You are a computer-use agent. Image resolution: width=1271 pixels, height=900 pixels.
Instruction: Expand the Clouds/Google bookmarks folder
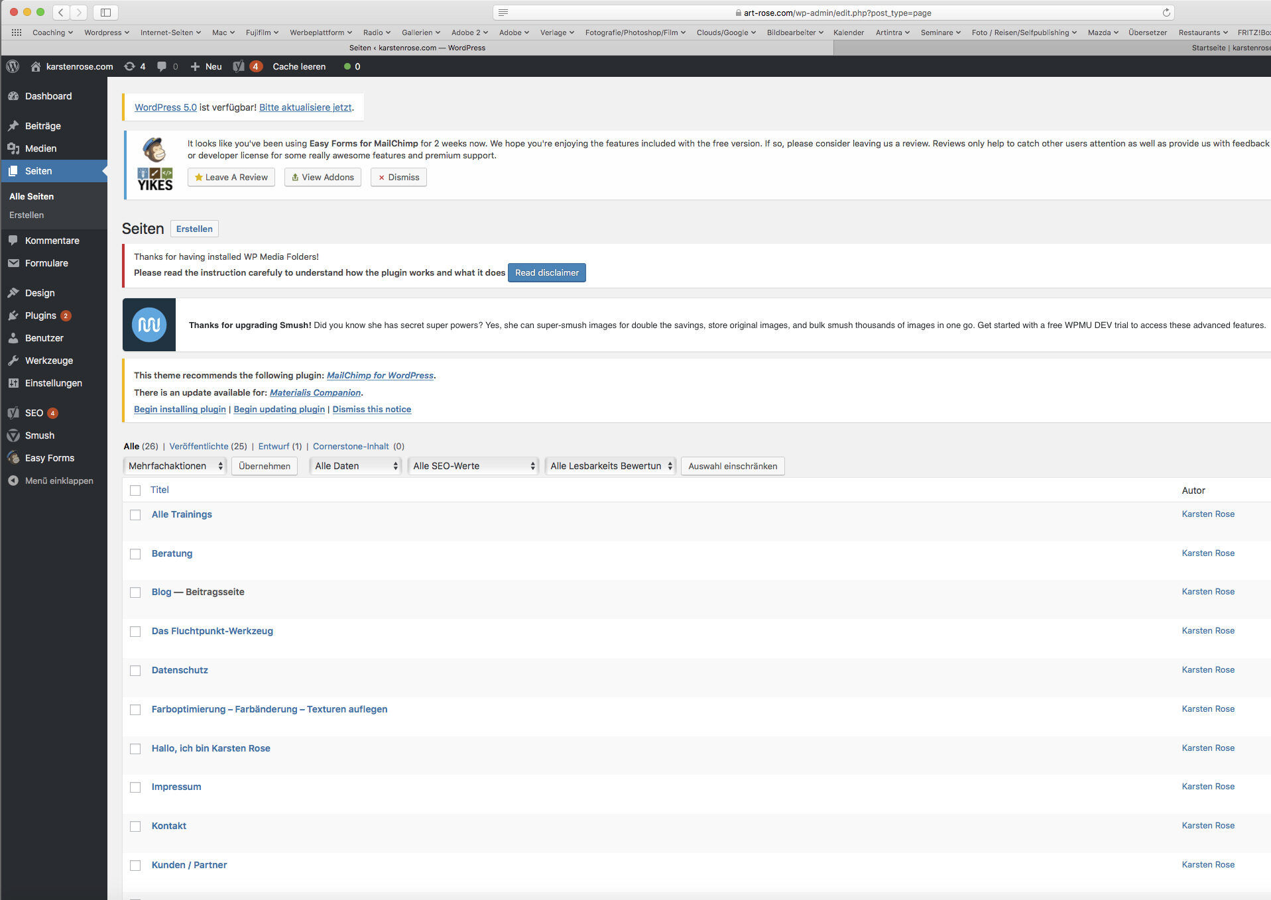[x=726, y=32]
